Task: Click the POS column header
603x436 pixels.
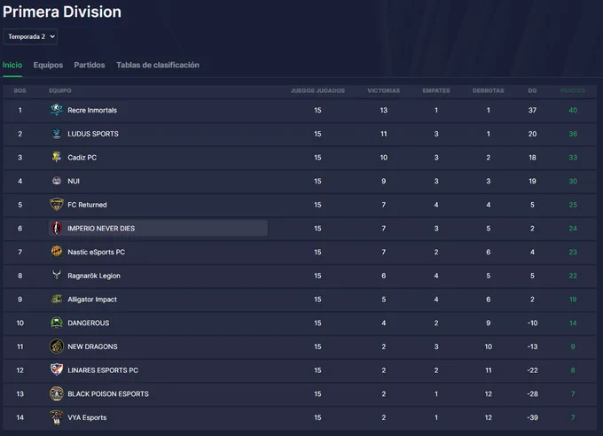Action: [20, 90]
